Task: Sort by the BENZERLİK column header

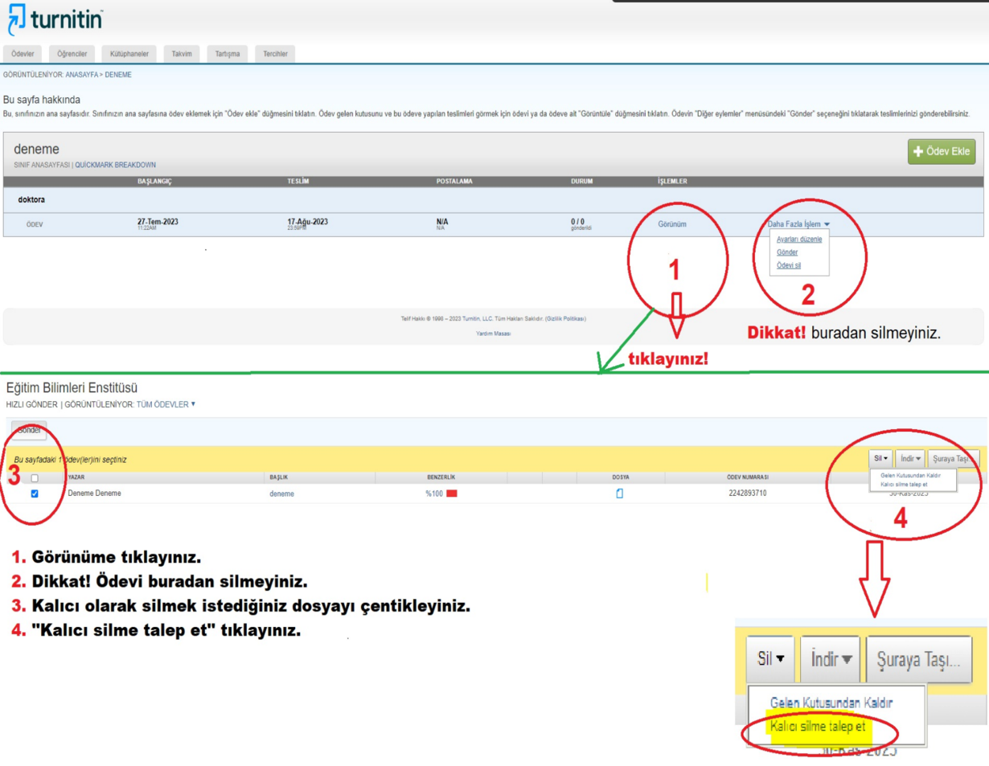Action: [441, 477]
